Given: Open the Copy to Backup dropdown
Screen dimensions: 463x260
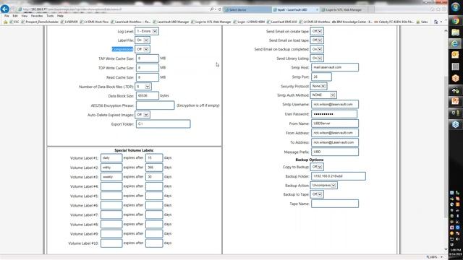Looking at the screenshot, I should 317,167.
